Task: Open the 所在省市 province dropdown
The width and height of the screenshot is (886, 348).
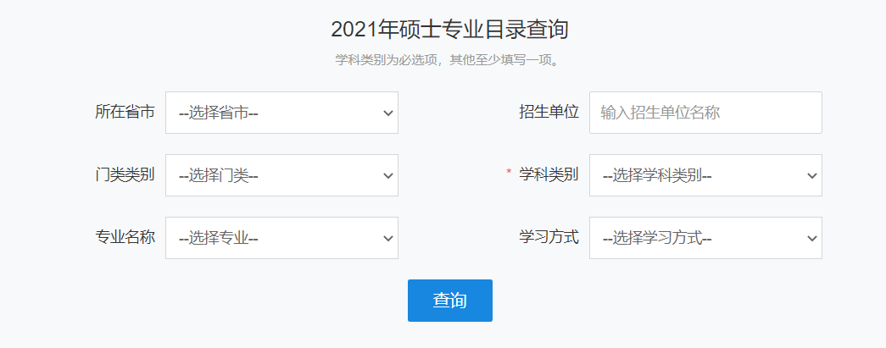Action: point(281,113)
